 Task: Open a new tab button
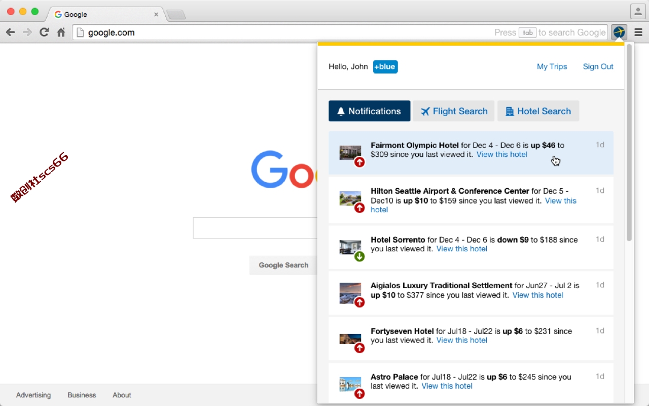click(176, 15)
